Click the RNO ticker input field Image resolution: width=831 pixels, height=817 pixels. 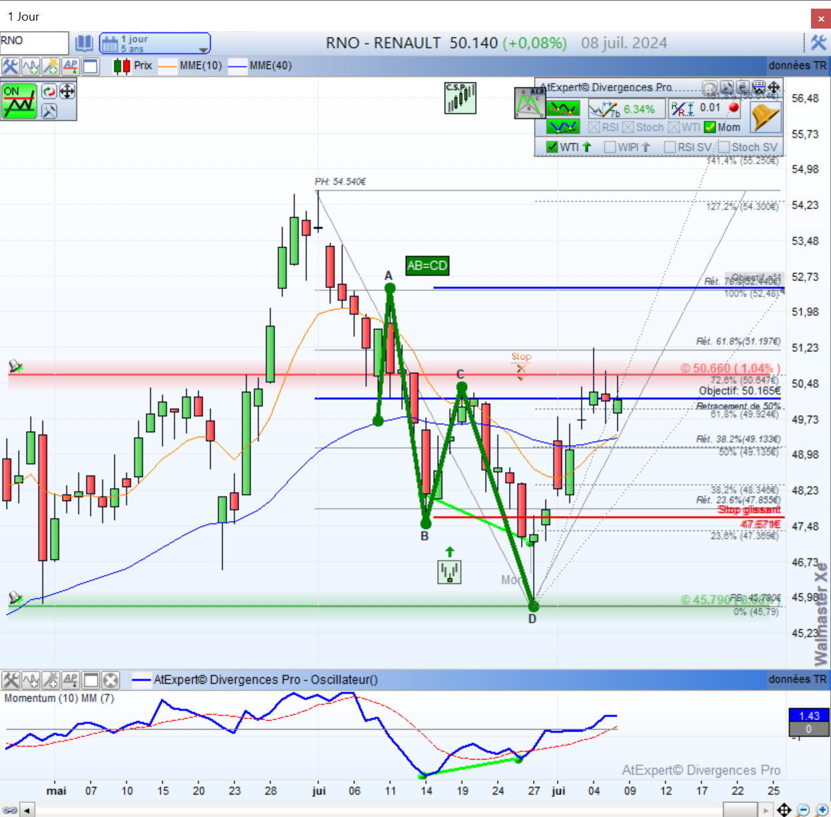34,43
